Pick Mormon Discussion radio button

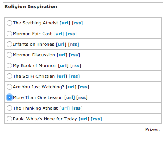(9, 55)
